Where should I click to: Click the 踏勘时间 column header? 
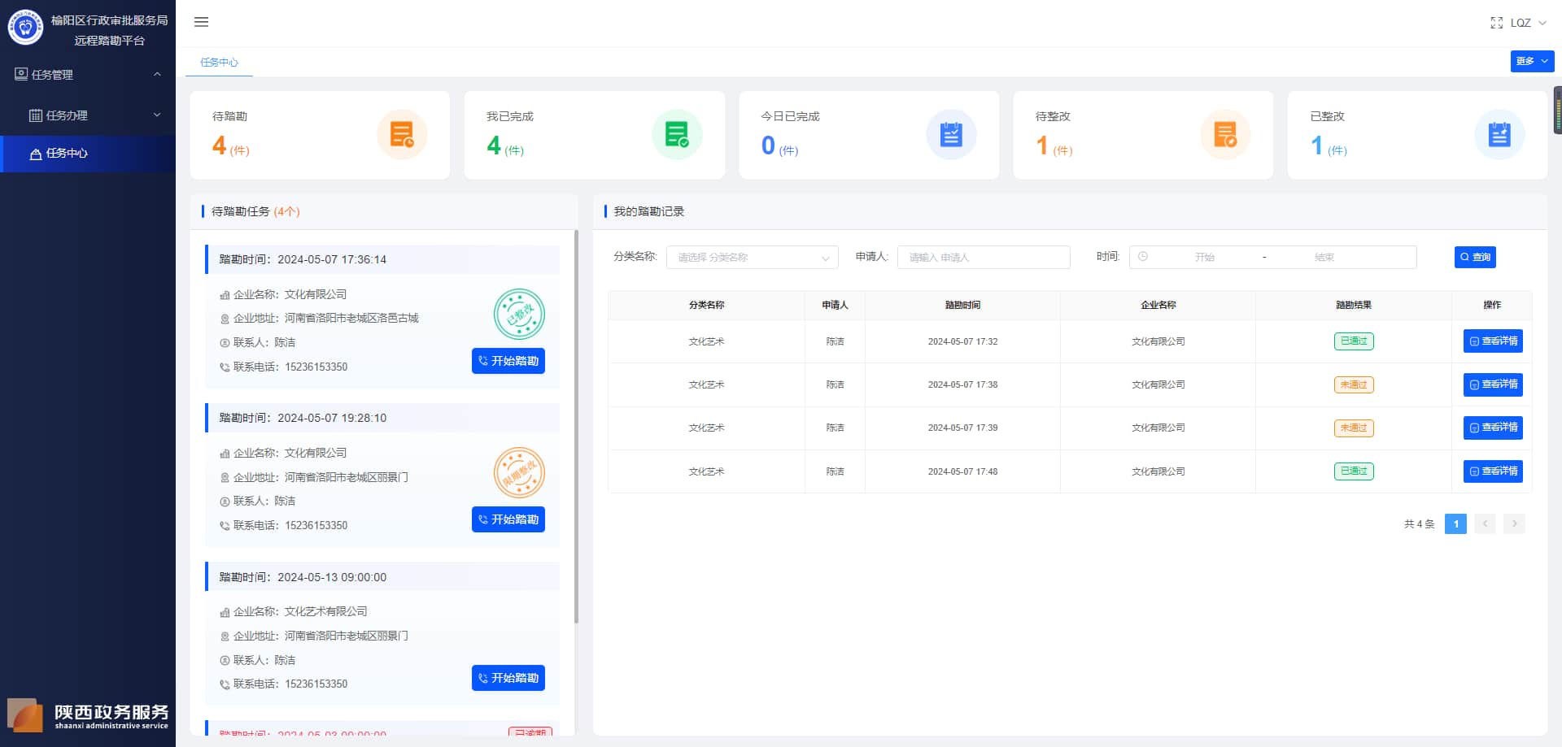(x=962, y=306)
